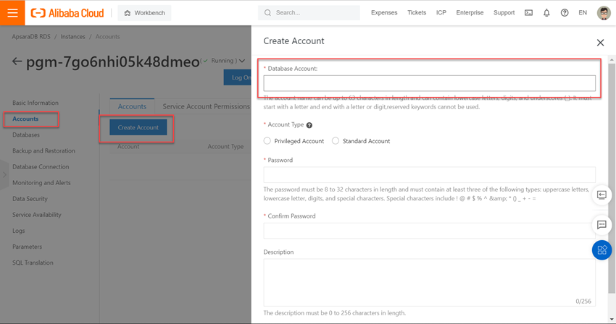Open the floating chat message icon
The height and width of the screenshot is (324, 616).
pyautogui.click(x=602, y=225)
